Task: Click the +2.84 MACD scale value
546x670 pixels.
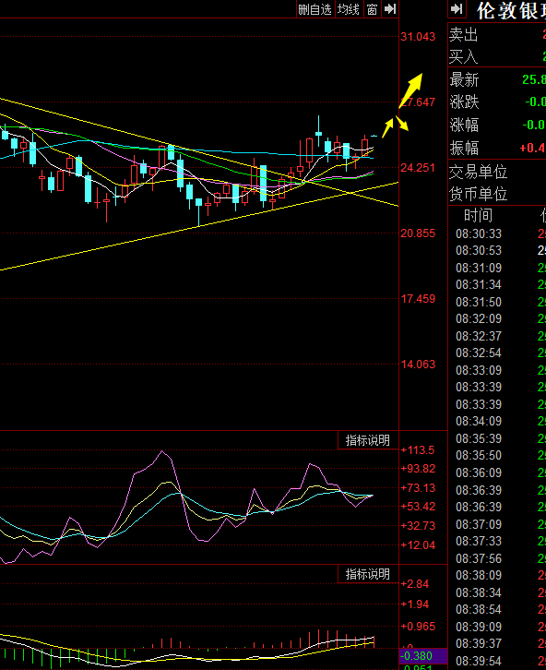Action: (414, 584)
